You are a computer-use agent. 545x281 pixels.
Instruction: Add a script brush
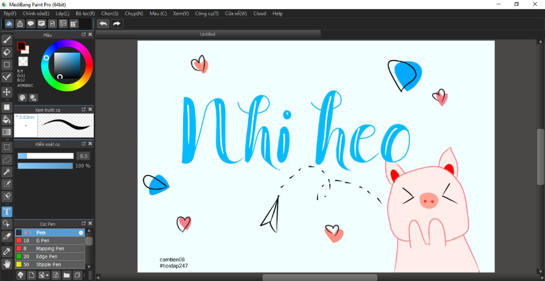point(55,275)
